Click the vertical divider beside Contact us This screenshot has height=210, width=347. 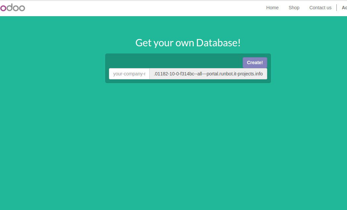(337, 8)
